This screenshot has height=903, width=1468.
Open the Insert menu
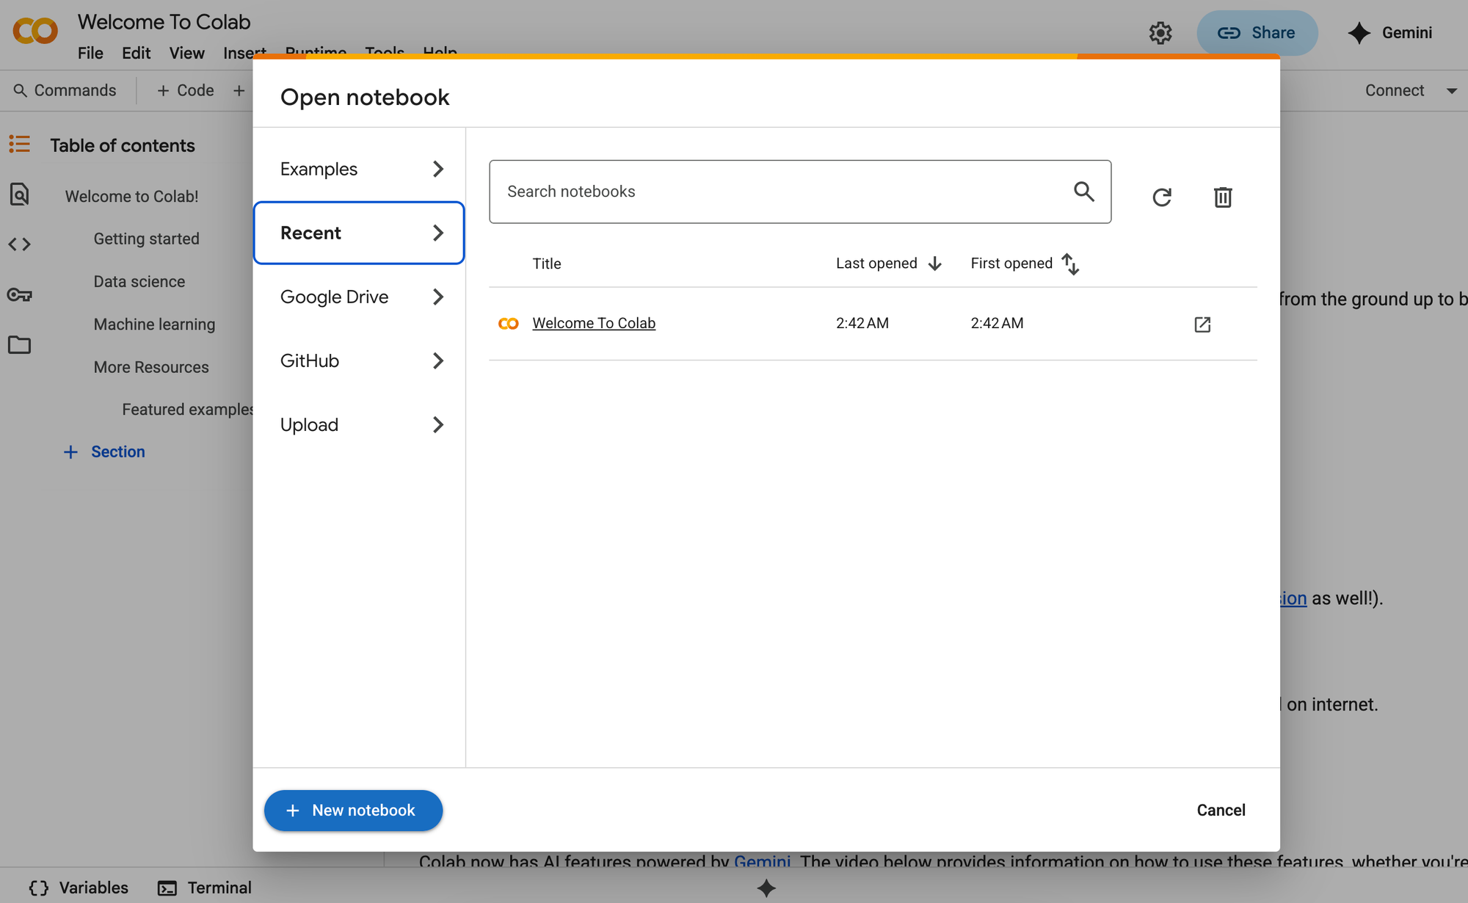click(x=244, y=53)
